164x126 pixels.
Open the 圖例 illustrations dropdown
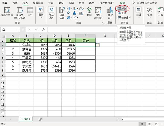click(x=41, y=13)
